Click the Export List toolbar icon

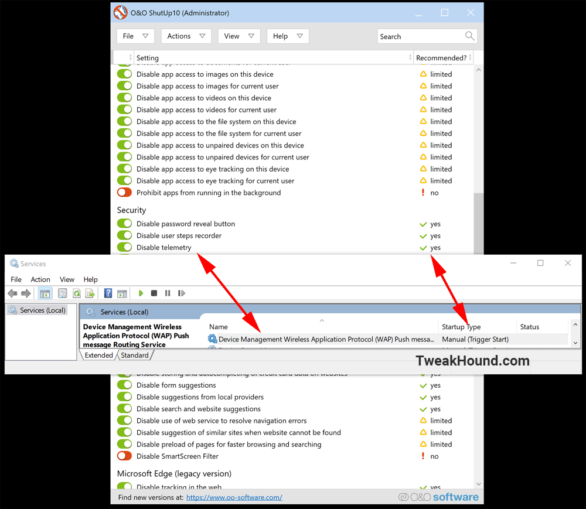click(90, 293)
